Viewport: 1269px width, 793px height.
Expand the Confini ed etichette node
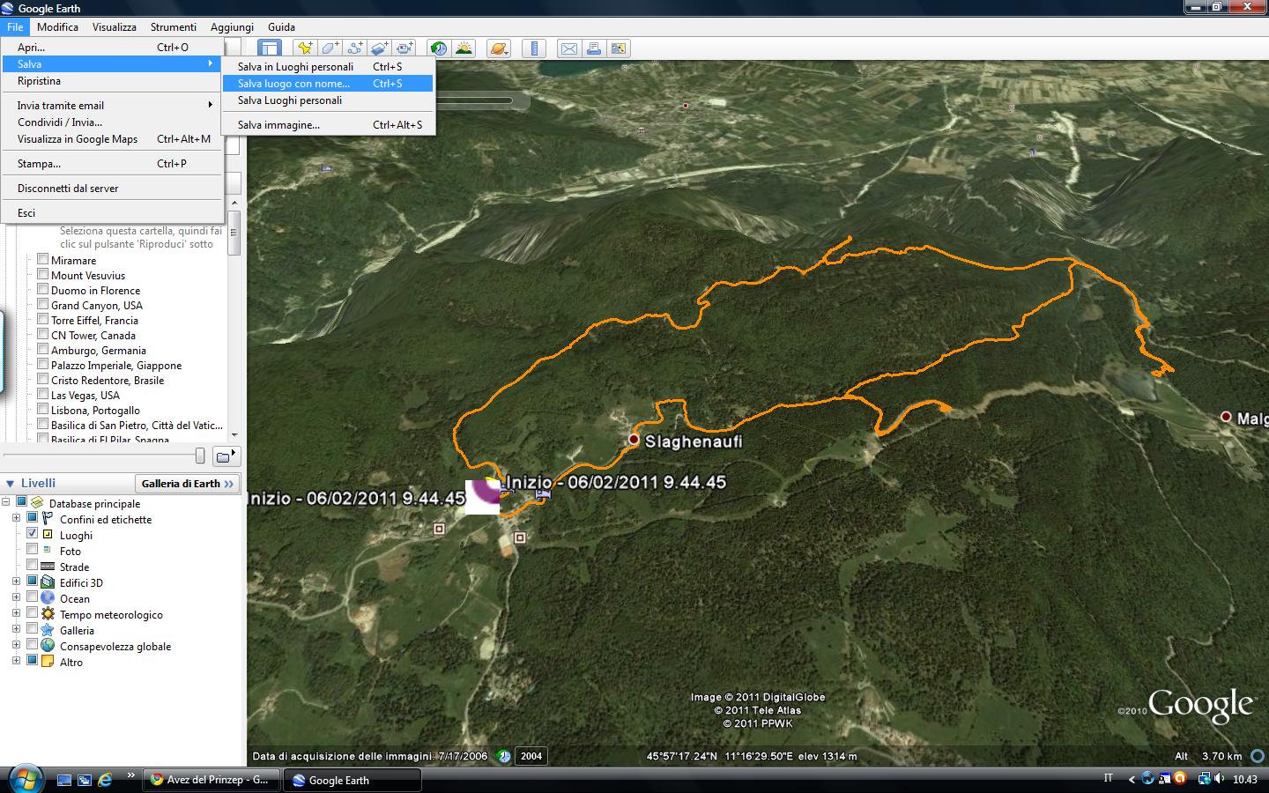[16, 519]
